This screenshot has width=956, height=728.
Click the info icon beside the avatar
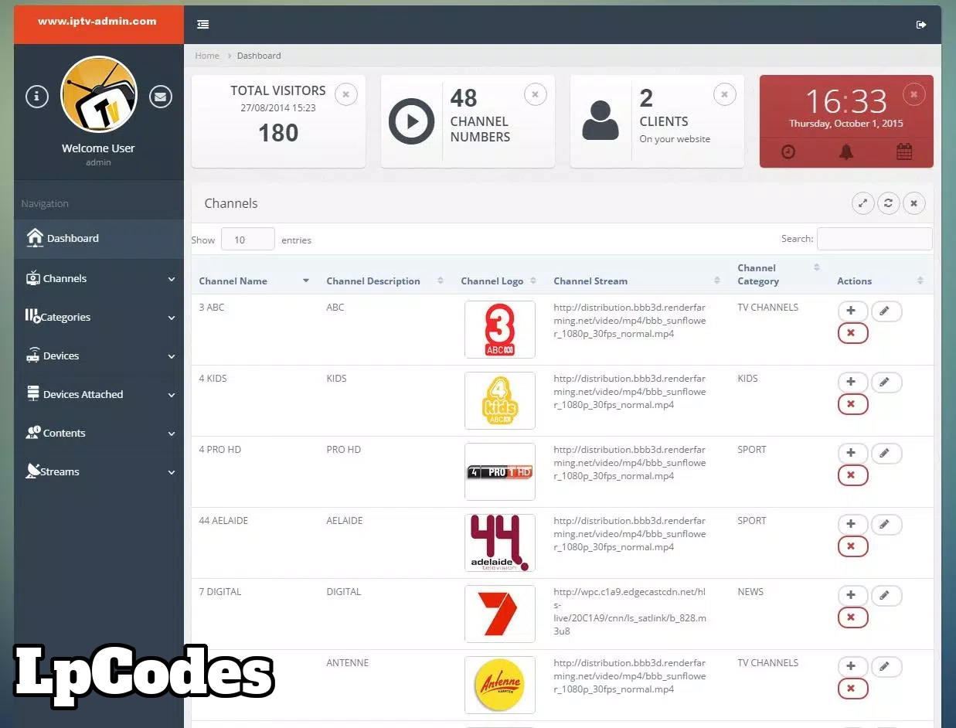(x=37, y=97)
